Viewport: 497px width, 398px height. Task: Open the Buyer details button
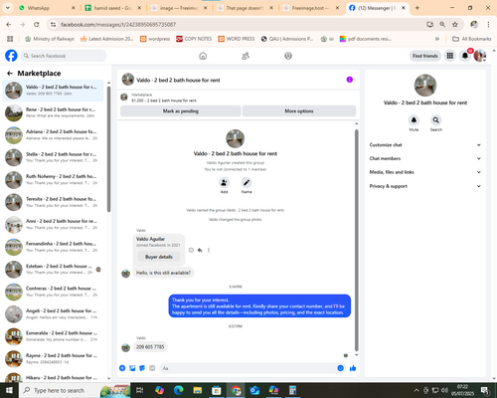159,257
